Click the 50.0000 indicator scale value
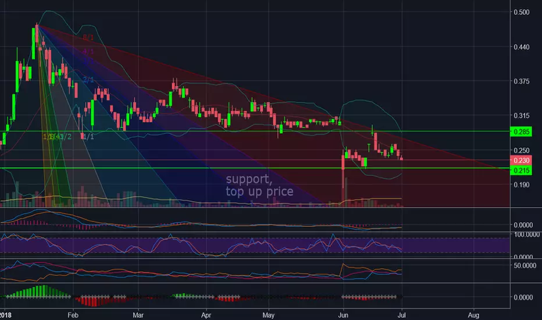The image size is (542, 320). [525, 266]
